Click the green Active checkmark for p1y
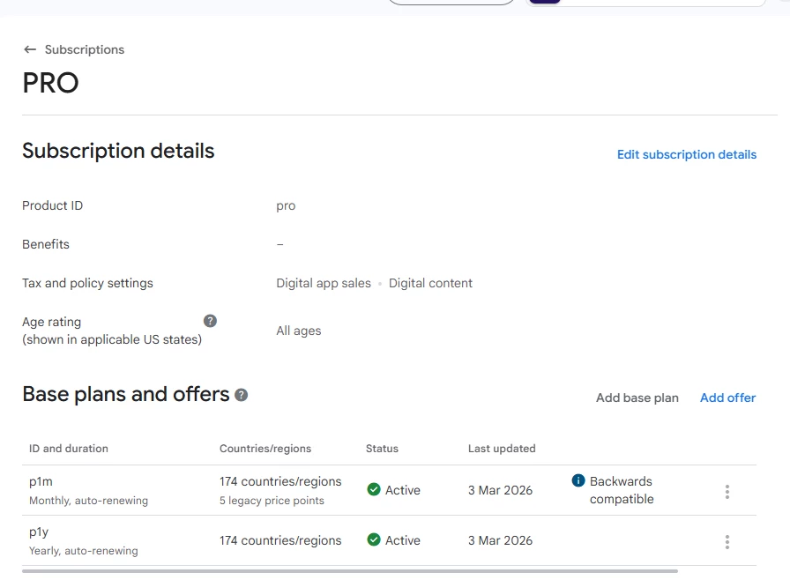The image size is (790, 580). pyautogui.click(x=374, y=540)
